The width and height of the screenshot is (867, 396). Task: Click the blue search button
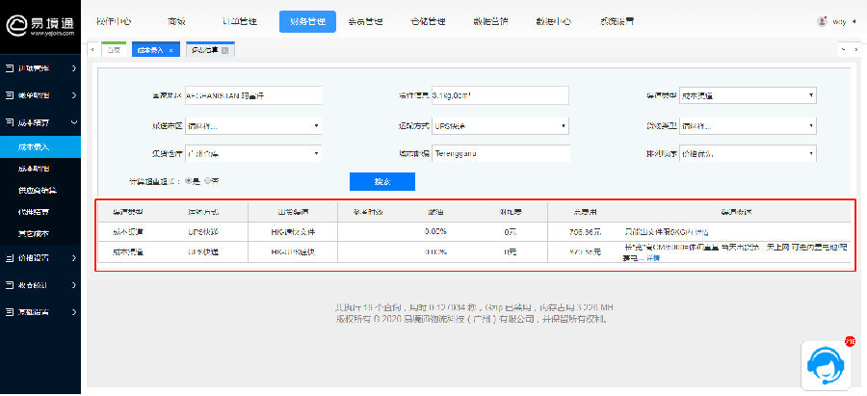point(381,181)
